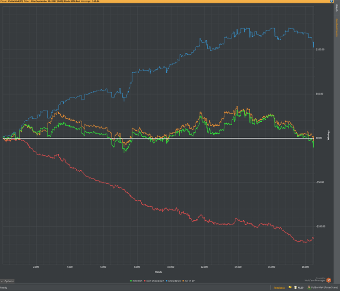
Task: Click the Ready status text
Action: (x=4, y=288)
